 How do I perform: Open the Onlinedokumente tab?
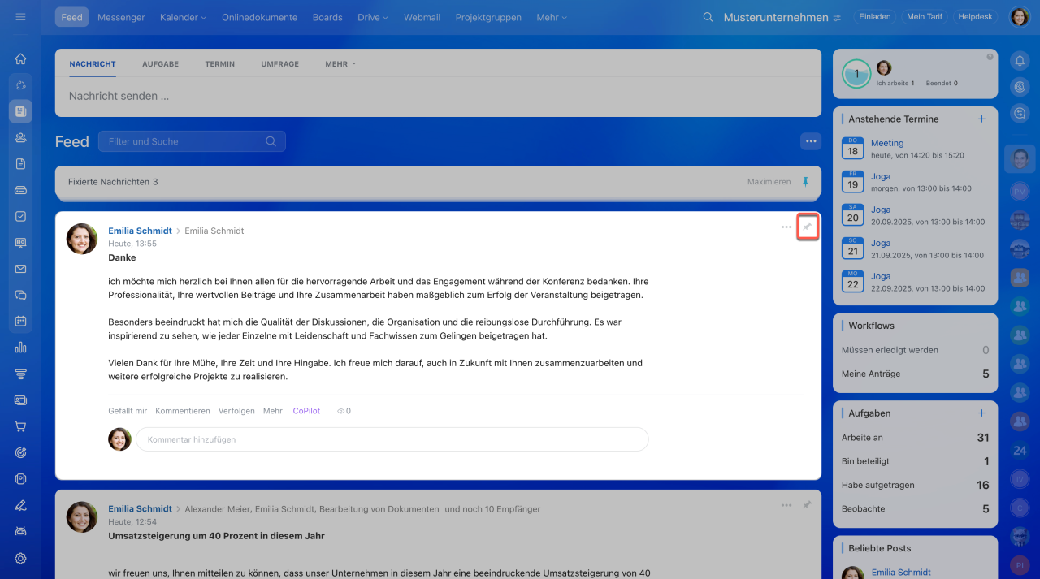click(259, 17)
